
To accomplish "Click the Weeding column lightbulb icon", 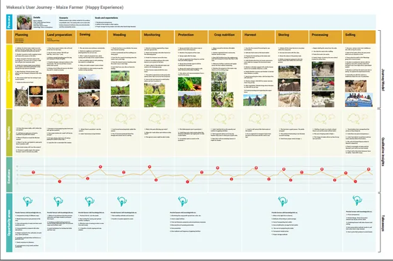I will coord(122,201).
